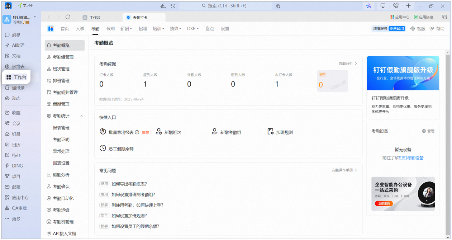Open 邮箱 in the sidebar
The height and width of the screenshot is (240, 452).
(x=13, y=187)
